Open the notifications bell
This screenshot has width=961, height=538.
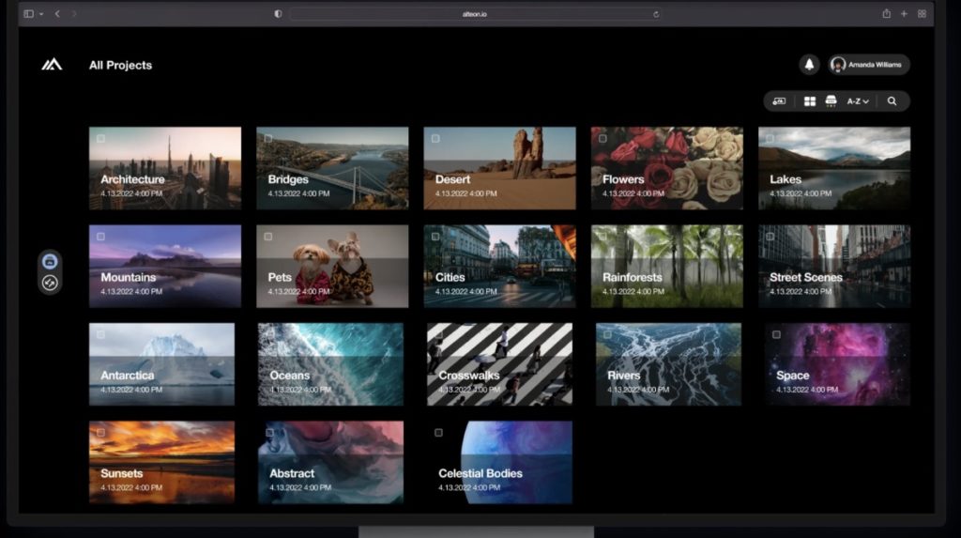coord(808,65)
